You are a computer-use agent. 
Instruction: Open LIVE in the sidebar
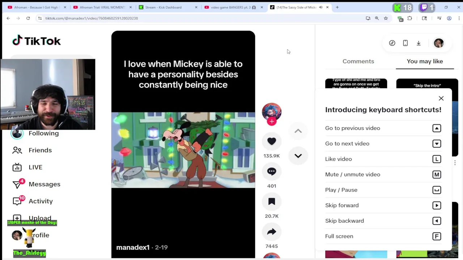[35, 167]
